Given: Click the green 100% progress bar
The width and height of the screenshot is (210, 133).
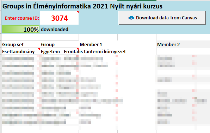Looking at the screenshot, I should tap(20, 29).
